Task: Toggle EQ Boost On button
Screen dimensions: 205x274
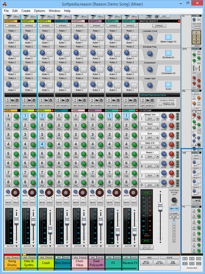Action: pos(168,53)
